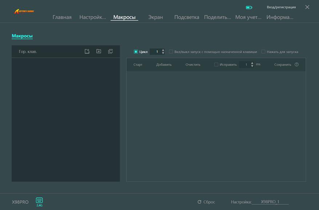The width and height of the screenshot is (319, 210).
Task: Open the Моя учет... tab
Action: click(x=248, y=17)
